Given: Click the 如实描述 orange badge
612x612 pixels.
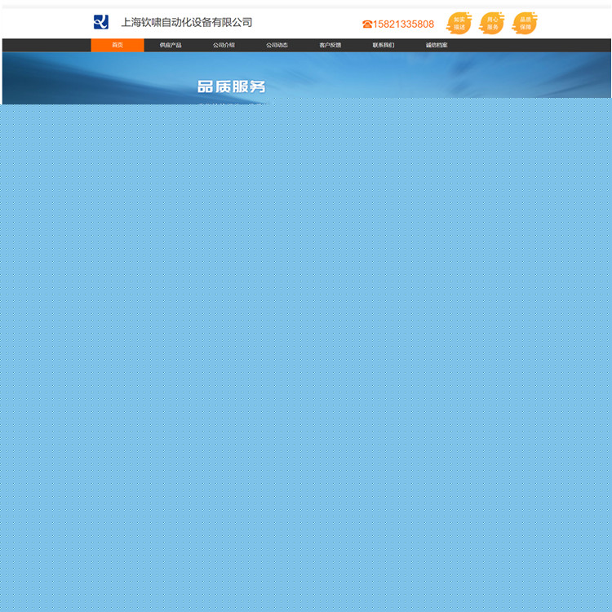Looking at the screenshot, I should [x=459, y=23].
